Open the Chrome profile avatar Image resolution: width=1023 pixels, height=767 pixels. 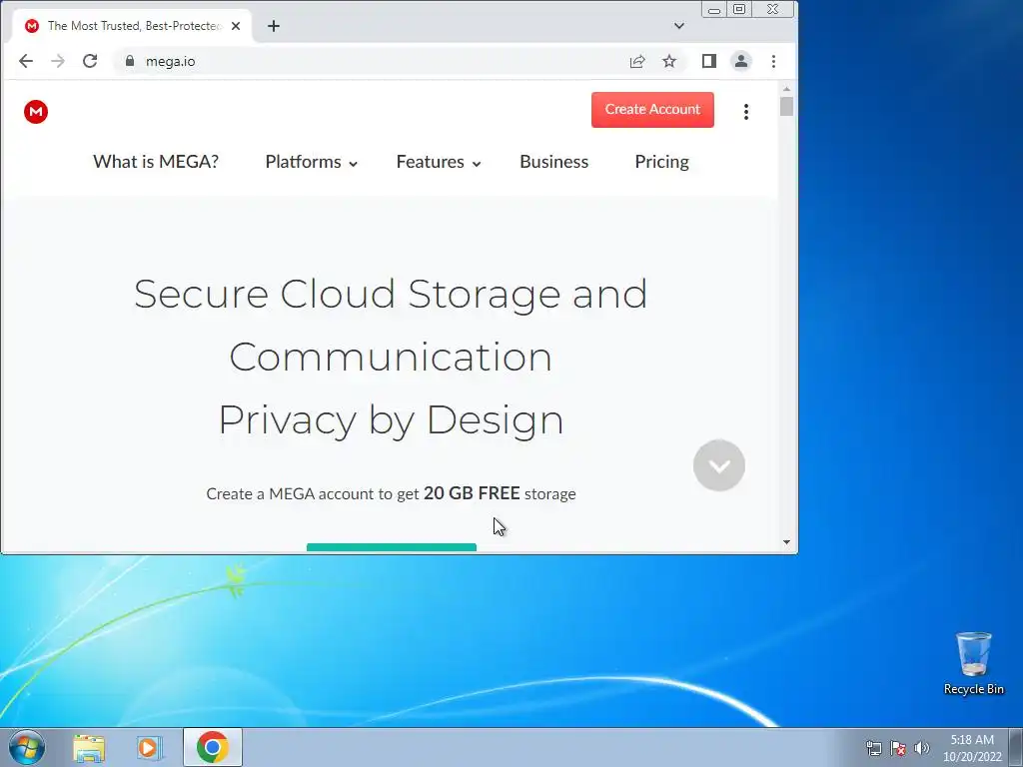pyautogui.click(x=741, y=61)
